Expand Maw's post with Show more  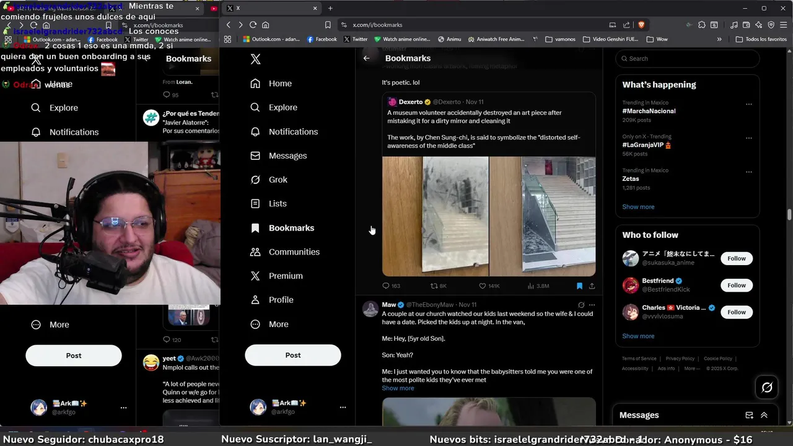pyautogui.click(x=398, y=388)
